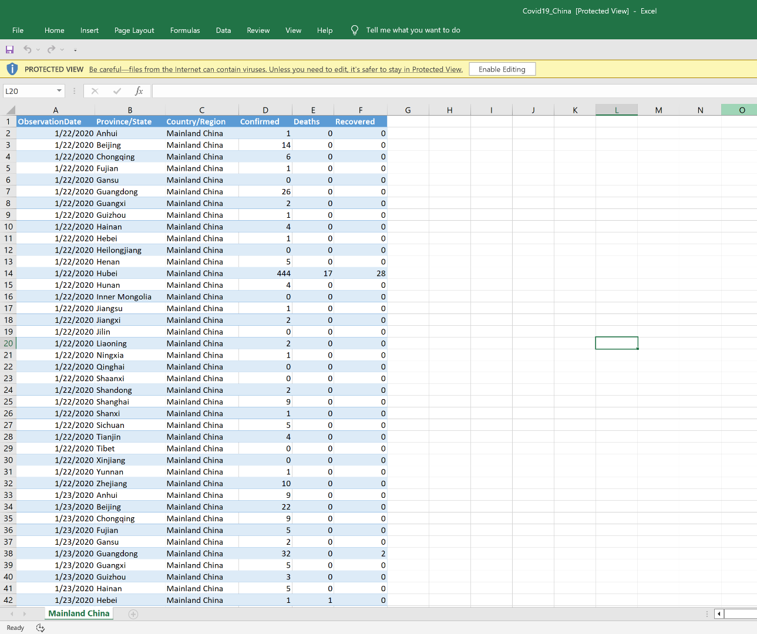Click the Redo arrow icon
The width and height of the screenshot is (757, 634).
[52, 50]
